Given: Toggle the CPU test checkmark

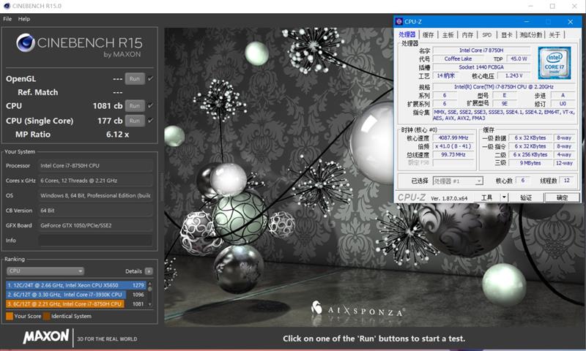Looking at the screenshot, I should pyautogui.click(x=150, y=105).
